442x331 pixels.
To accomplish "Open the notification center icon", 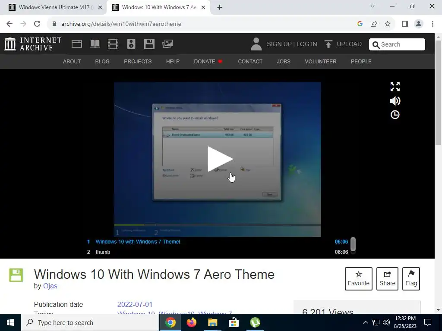I will pyautogui.click(x=428, y=322).
